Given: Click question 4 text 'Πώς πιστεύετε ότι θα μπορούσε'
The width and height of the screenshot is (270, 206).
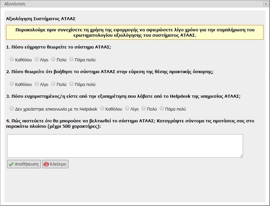Looking at the screenshot, I should 130,124.
